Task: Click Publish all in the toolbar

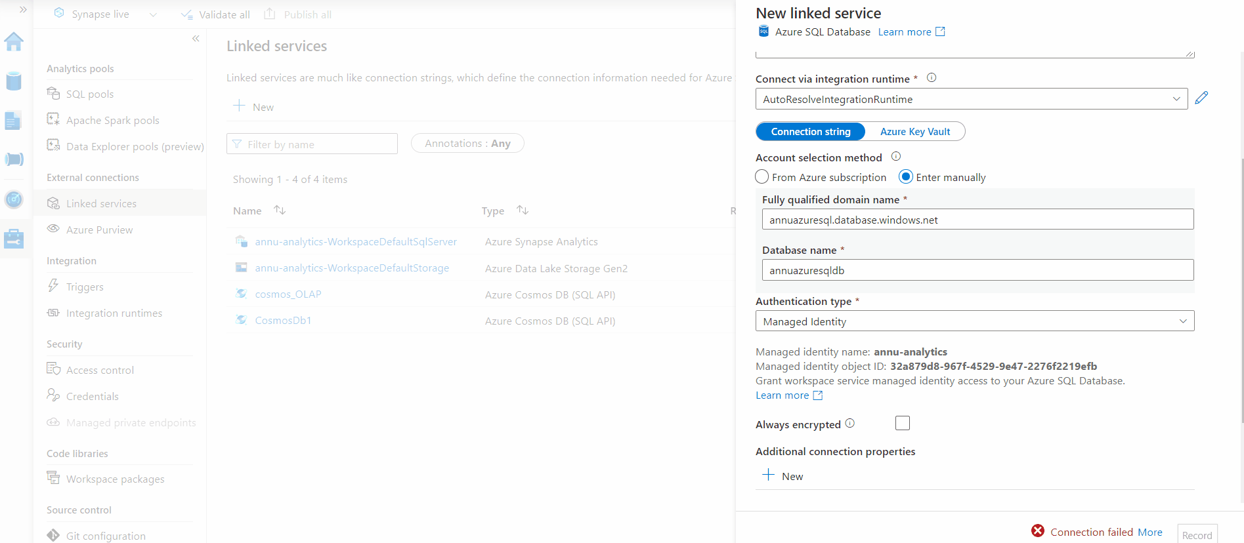Action: click(298, 14)
